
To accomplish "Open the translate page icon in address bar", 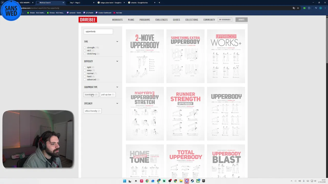I will (294, 8).
